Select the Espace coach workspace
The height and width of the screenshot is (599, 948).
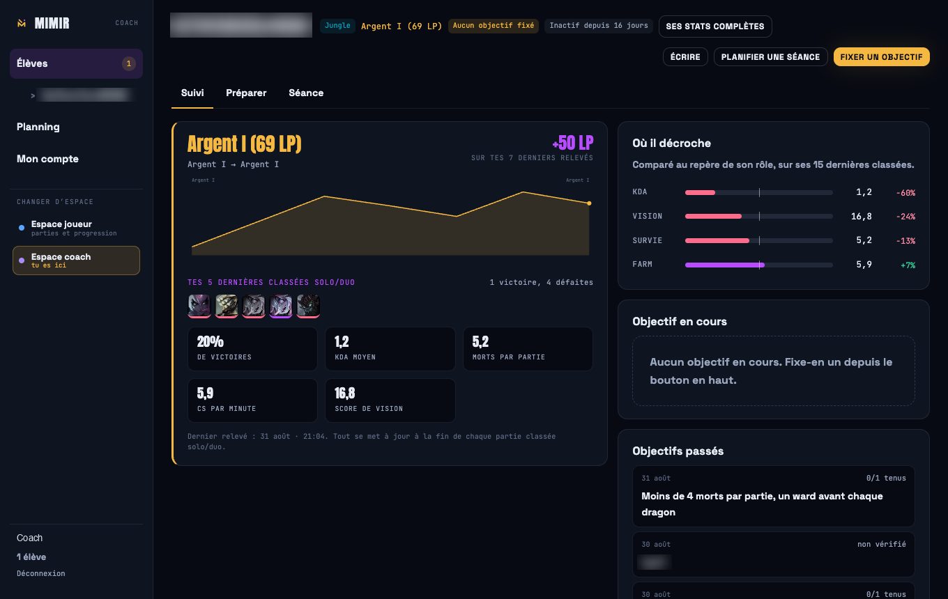(76, 260)
